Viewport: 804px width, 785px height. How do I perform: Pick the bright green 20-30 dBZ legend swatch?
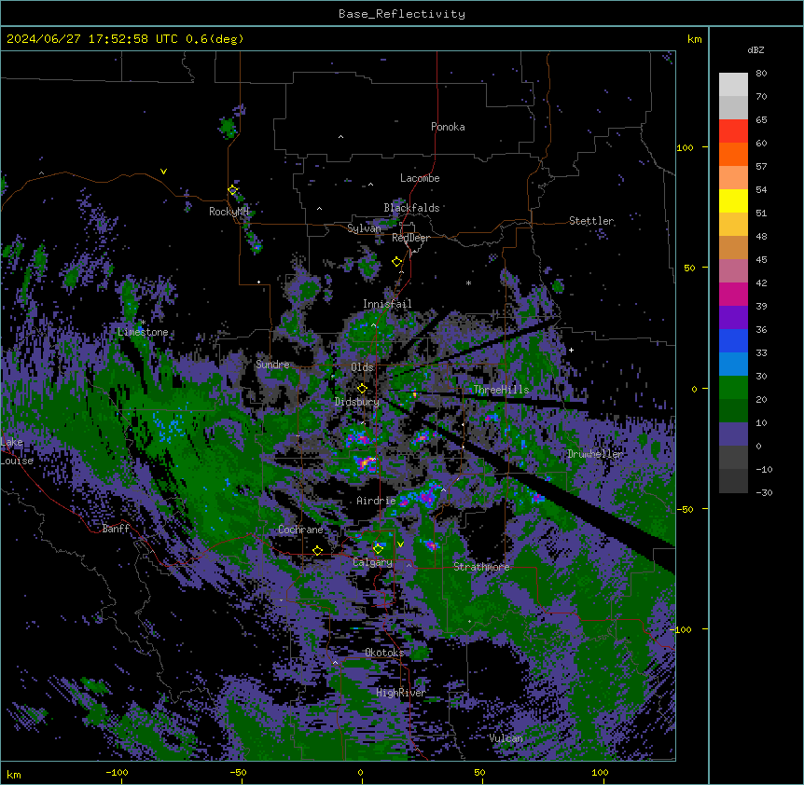(733, 388)
